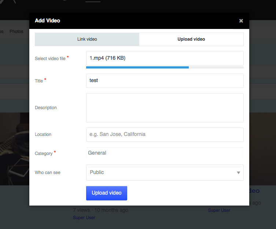Image resolution: width=276 pixels, height=229 pixels.
Task: Open the Photos tab behind the dialog
Action: tap(16, 32)
